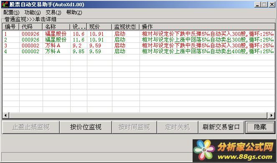Click the horizontal scrollbar left arrow

pos(6,115)
